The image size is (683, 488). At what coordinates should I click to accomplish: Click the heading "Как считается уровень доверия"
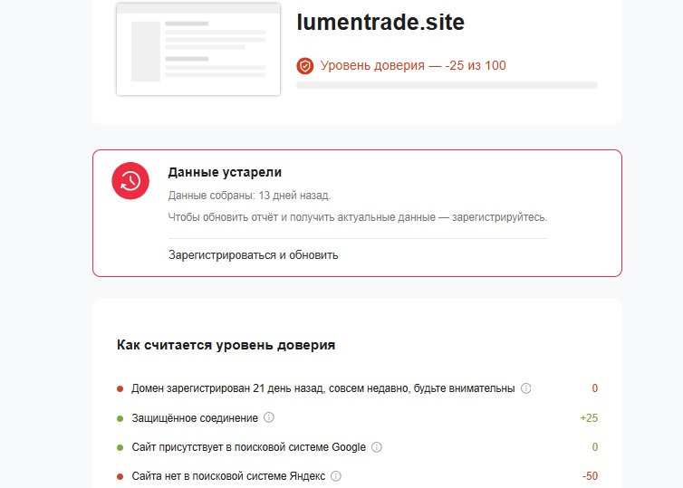pyautogui.click(x=226, y=345)
